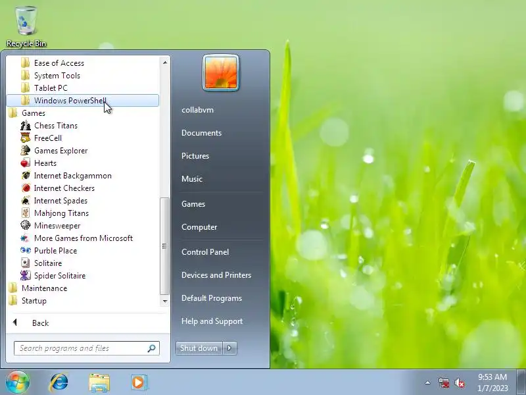Click the search magnifier icon

coord(152,348)
